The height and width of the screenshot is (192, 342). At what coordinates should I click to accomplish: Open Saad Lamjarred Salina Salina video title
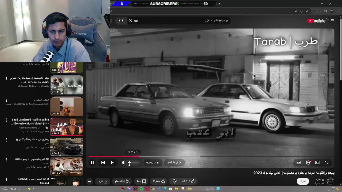click(x=30, y=121)
